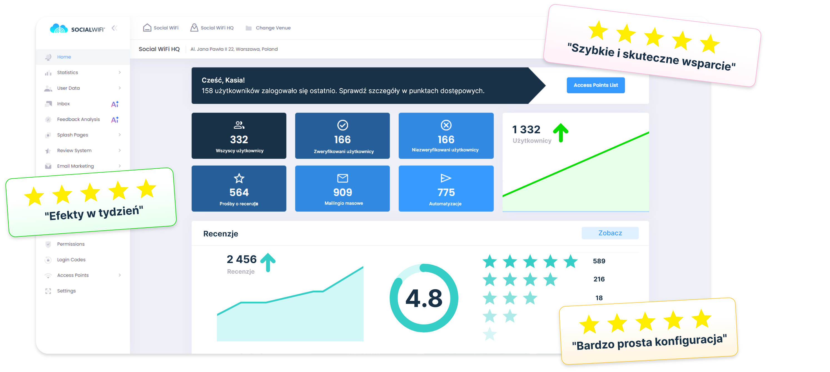This screenshot has height=372, width=830.
Task: Click the Social WiFi home icon
Action: pyautogui.click(x=147, y=28)
